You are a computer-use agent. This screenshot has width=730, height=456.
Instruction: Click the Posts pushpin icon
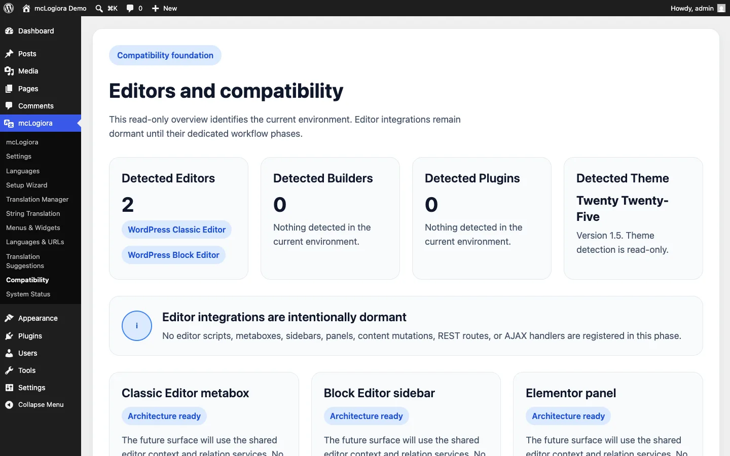click(9, 54)
